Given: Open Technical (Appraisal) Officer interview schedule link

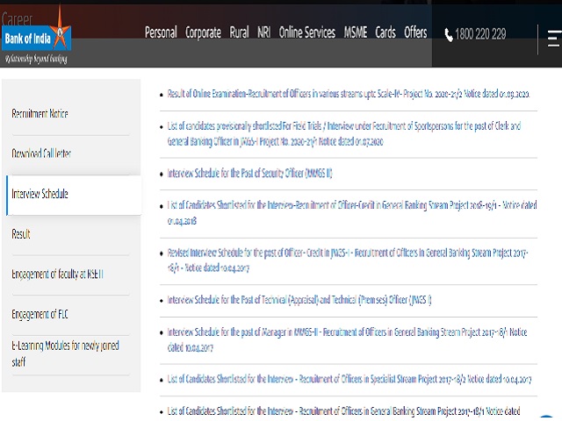Looking at the screenshot, I should [x=299, y=300].
